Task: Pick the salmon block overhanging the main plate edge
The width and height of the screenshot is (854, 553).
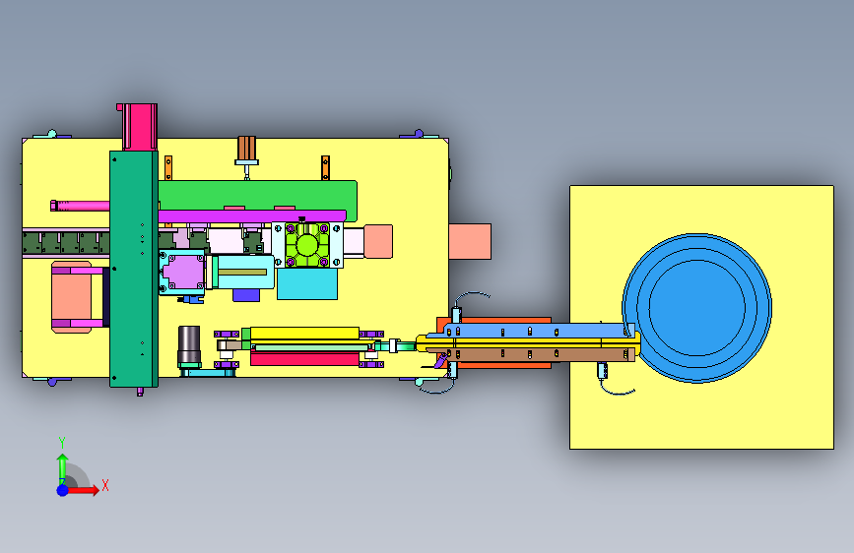Action: point(470,241)
